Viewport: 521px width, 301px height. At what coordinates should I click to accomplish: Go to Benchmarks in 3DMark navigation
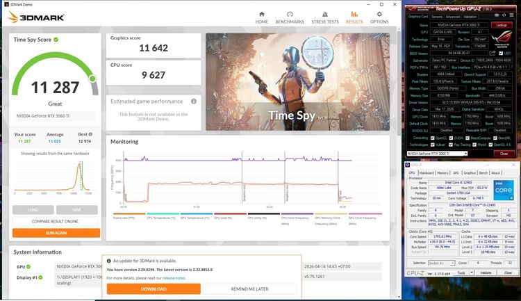(290, 17)
